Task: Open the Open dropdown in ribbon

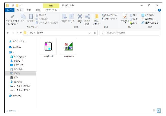Action: (x=134, y=15)
